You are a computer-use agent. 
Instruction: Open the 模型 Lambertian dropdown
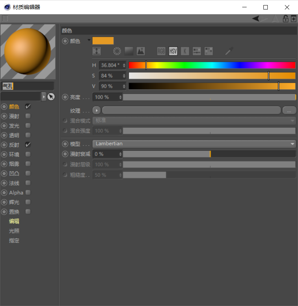click(194, 144)
